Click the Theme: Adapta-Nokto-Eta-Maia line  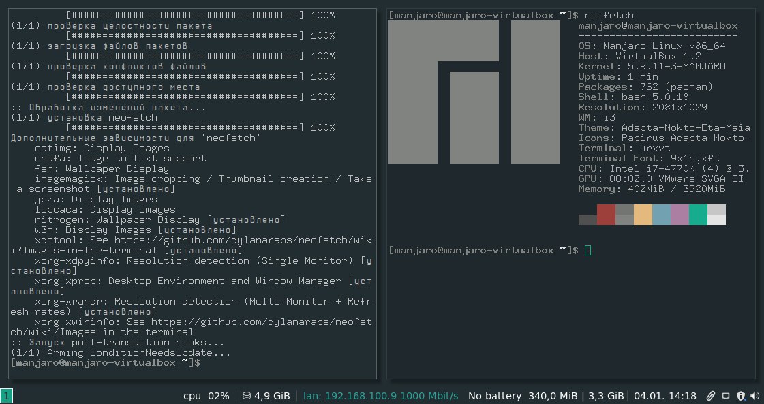tap(664, 127)
